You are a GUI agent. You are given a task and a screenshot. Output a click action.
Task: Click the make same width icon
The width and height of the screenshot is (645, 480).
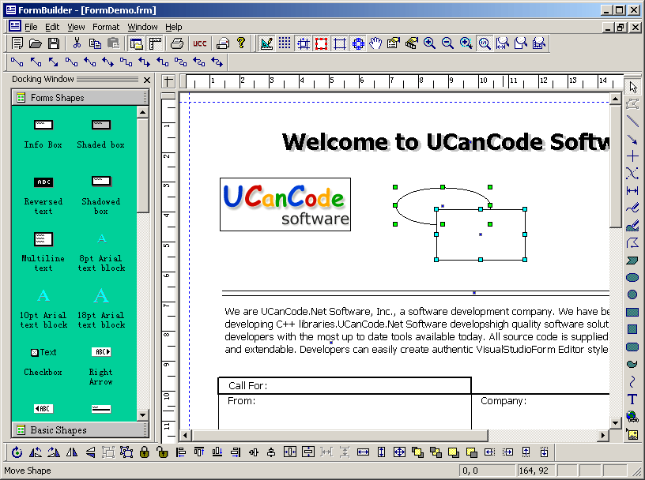(x=363, y=452)
